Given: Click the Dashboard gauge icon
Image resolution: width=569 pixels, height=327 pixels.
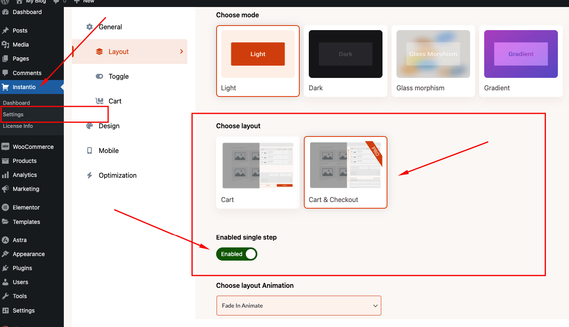Looking at the screenshot, I should [x=5, y=12].
